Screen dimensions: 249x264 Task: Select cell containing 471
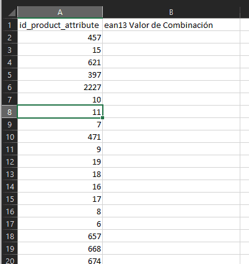[60, 137]
